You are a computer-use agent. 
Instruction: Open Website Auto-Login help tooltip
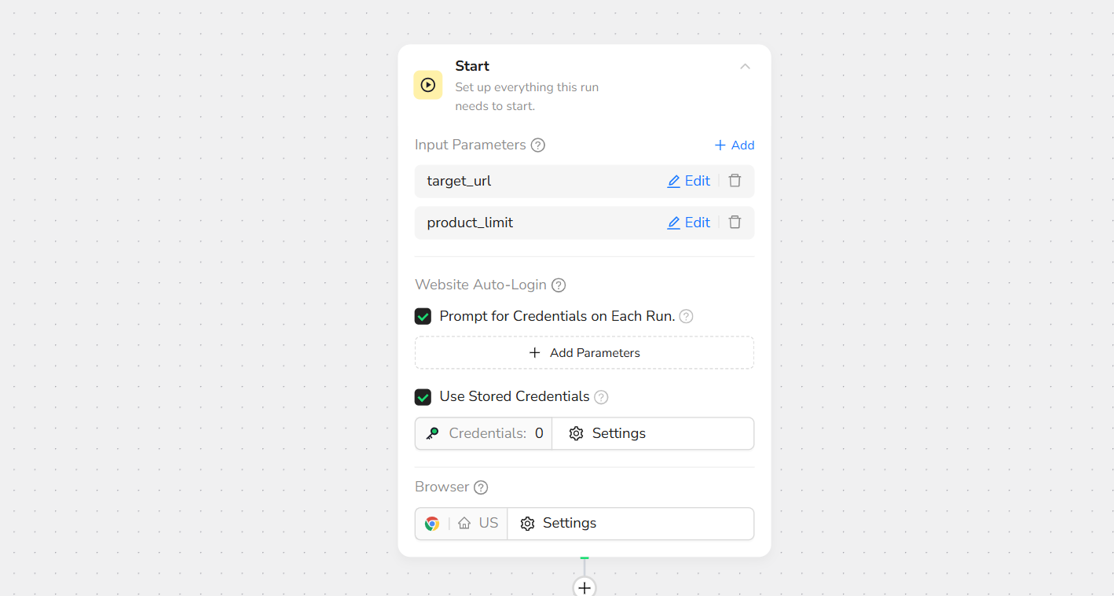tap(559, 285)
